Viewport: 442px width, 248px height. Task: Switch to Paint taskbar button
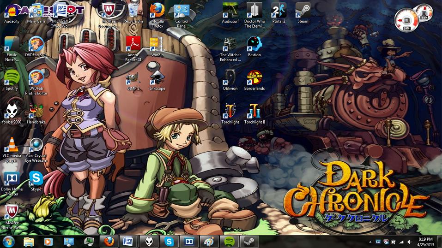209,242
